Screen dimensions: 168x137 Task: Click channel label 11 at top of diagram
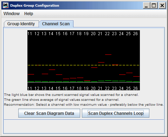tap(30, 34)
